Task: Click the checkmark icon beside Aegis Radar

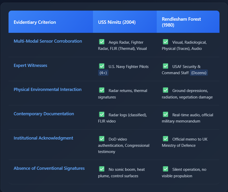Action: (x=102, y=42)
